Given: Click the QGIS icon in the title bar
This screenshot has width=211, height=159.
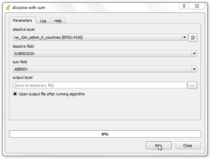Looking at the screenshot, I should [x=8, y=8].
